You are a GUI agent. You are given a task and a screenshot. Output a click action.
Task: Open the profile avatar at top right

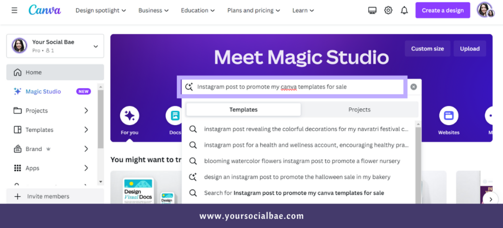point(485,10)
